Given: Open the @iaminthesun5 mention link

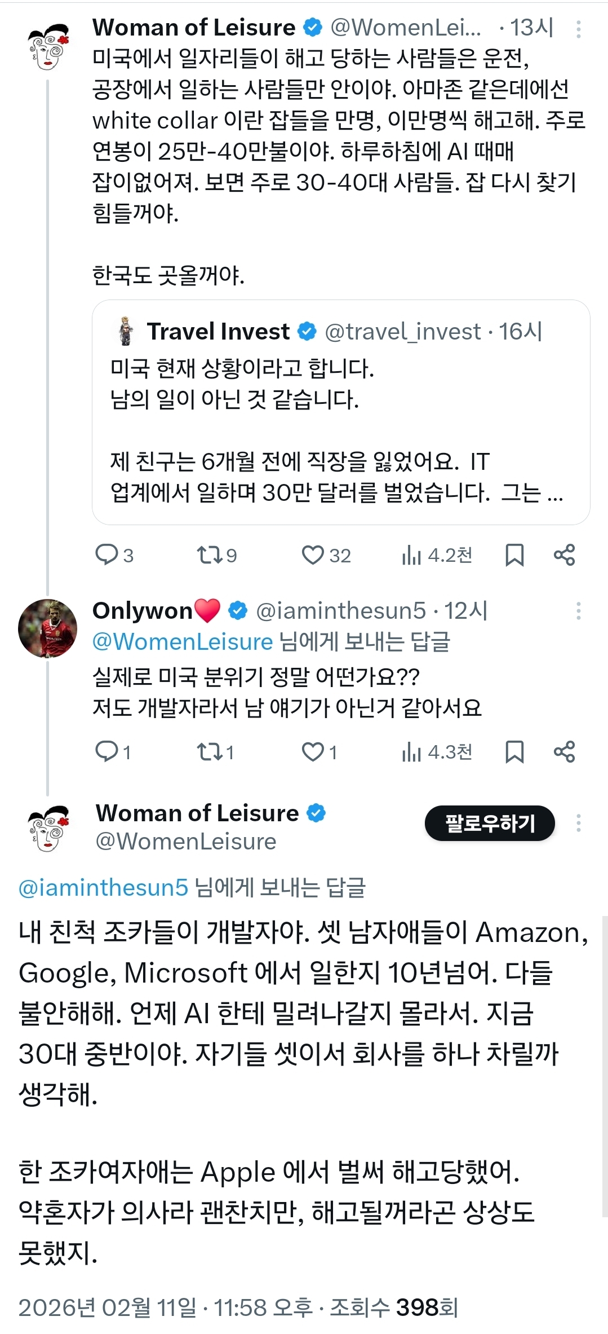Looking at the screenshot, I should click(103, 887).
